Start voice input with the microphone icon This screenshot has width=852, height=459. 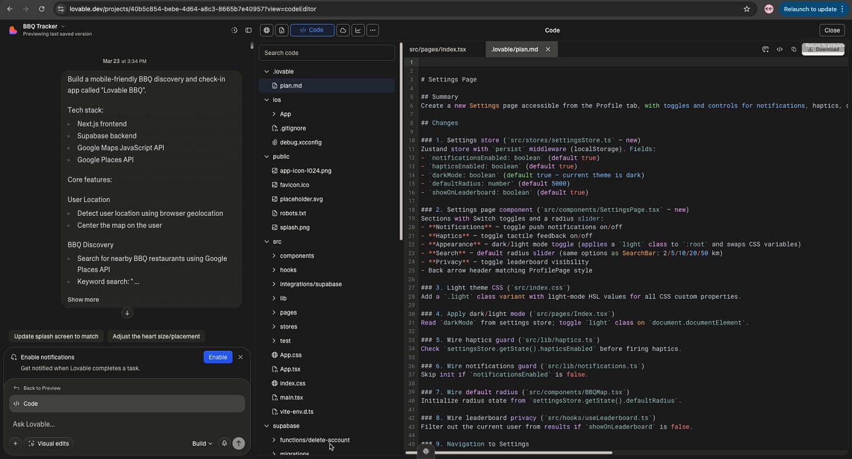point(224,443)
